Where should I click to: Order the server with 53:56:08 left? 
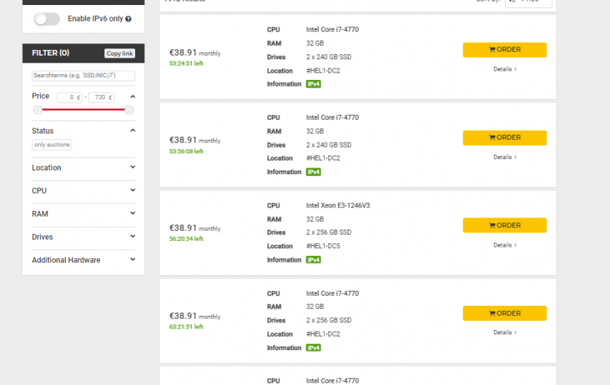[504, 138]
